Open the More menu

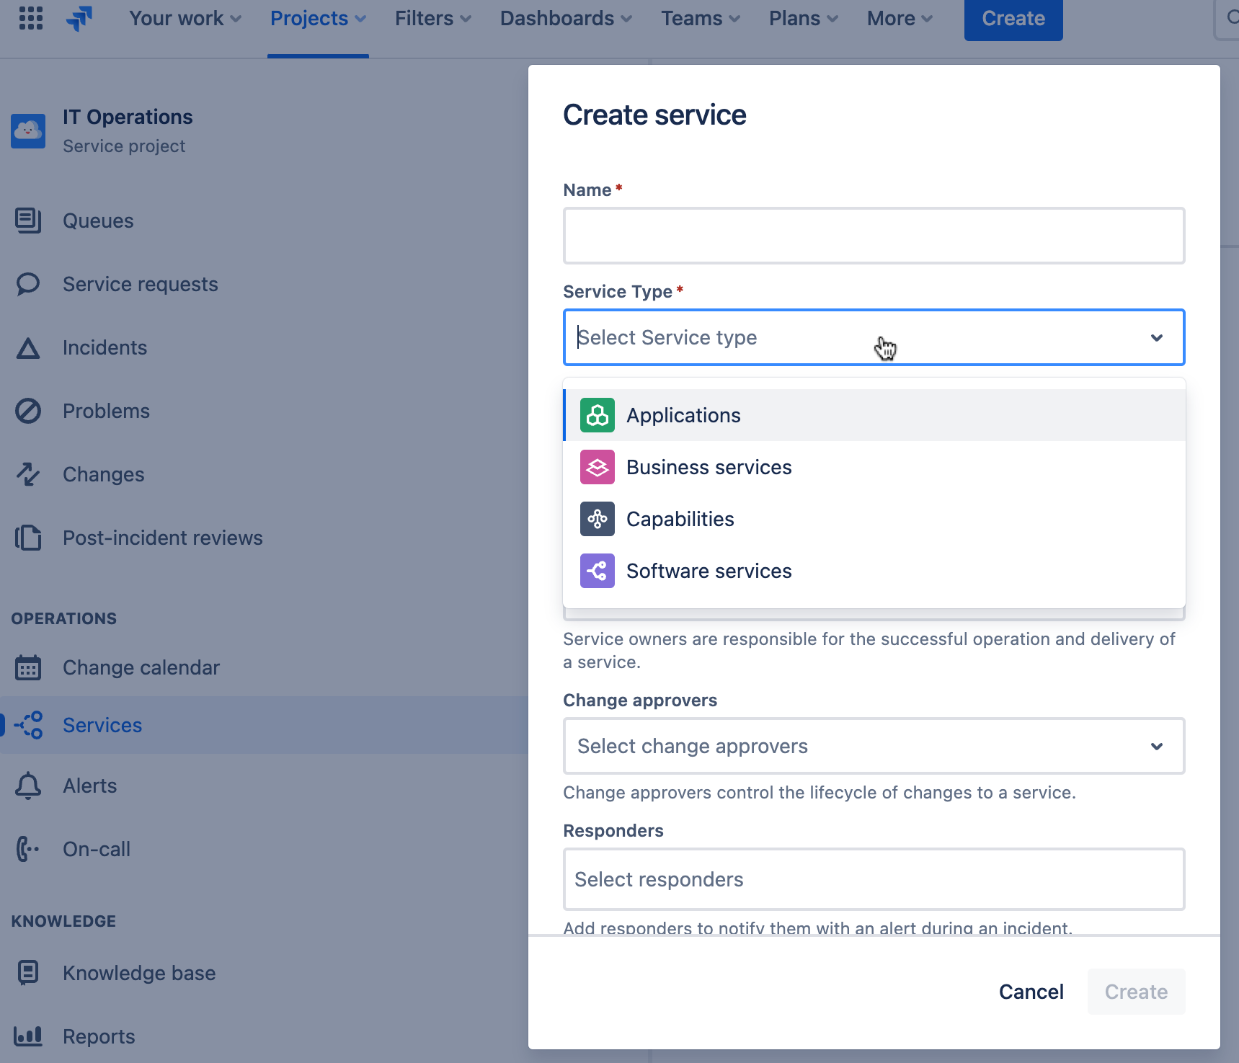pyautogui.click(x=900, y=18)
